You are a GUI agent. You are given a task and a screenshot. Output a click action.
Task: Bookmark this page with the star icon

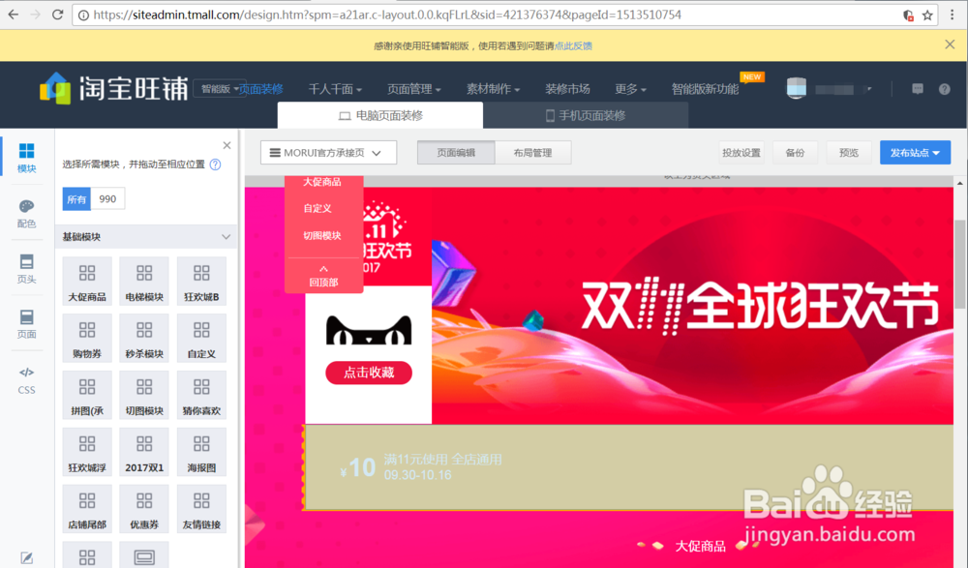927,15
